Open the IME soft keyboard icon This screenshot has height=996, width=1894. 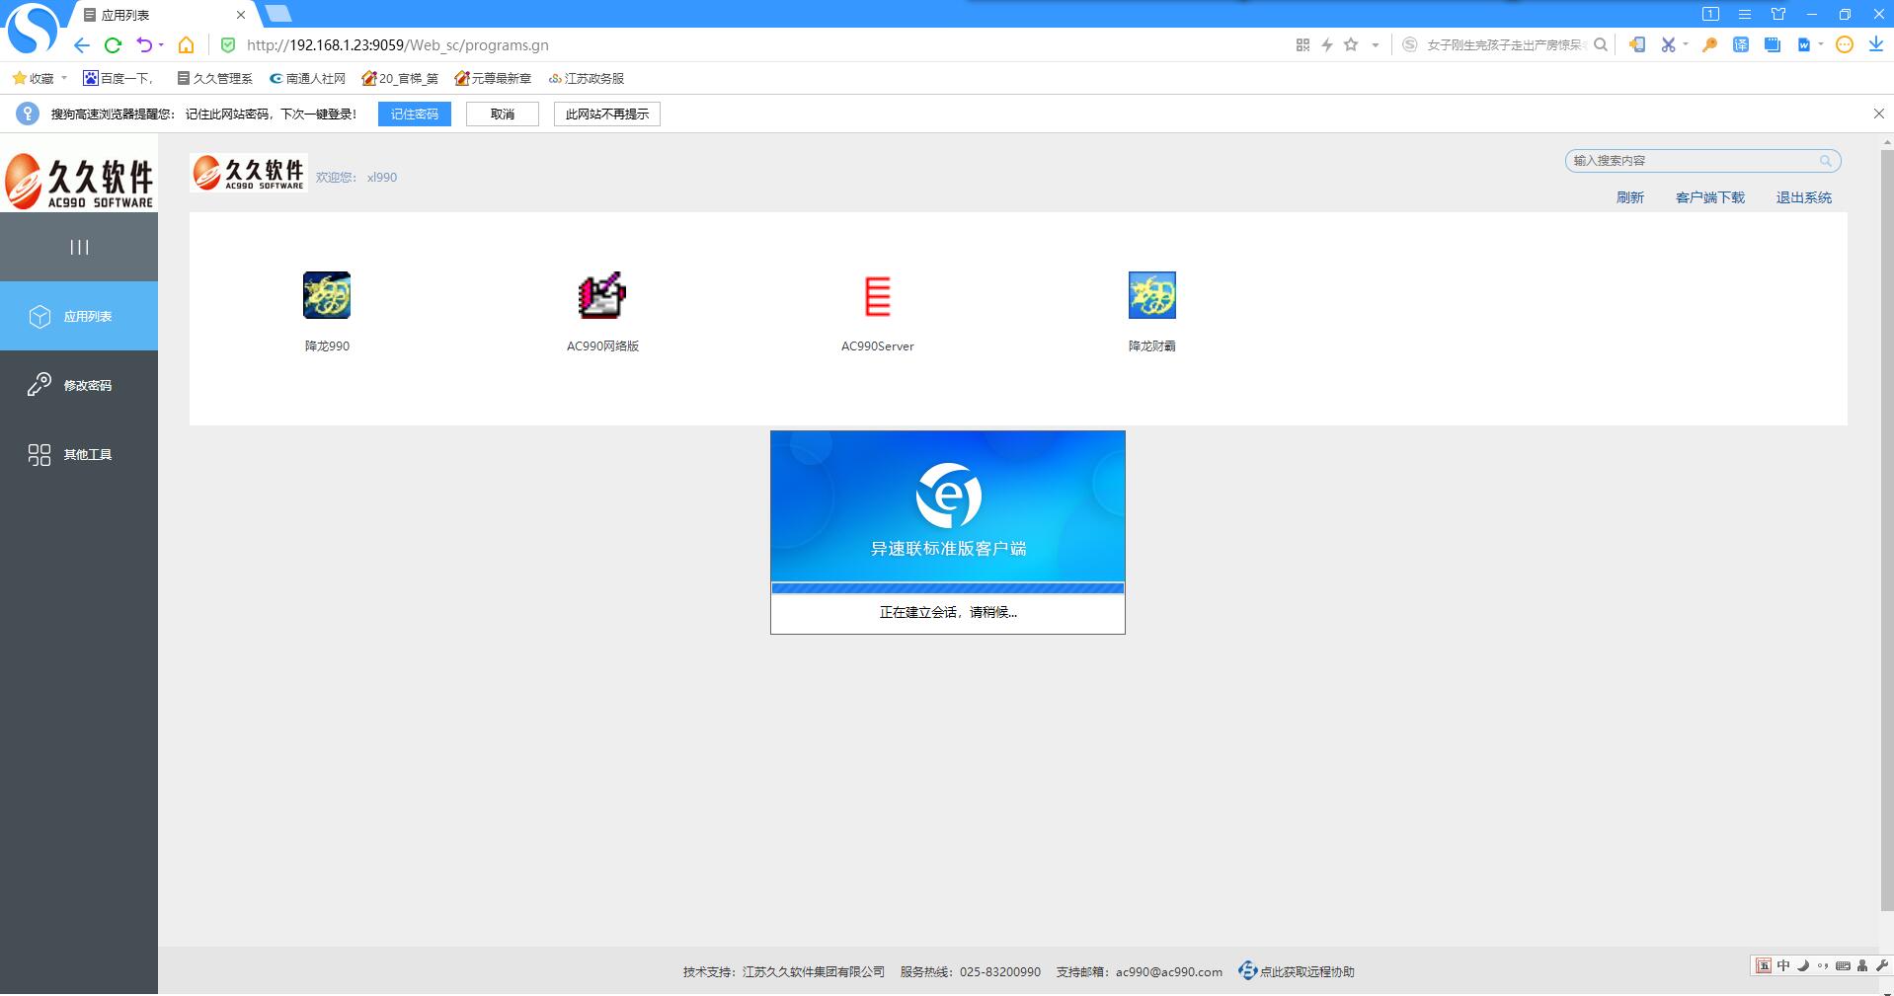1843,965
